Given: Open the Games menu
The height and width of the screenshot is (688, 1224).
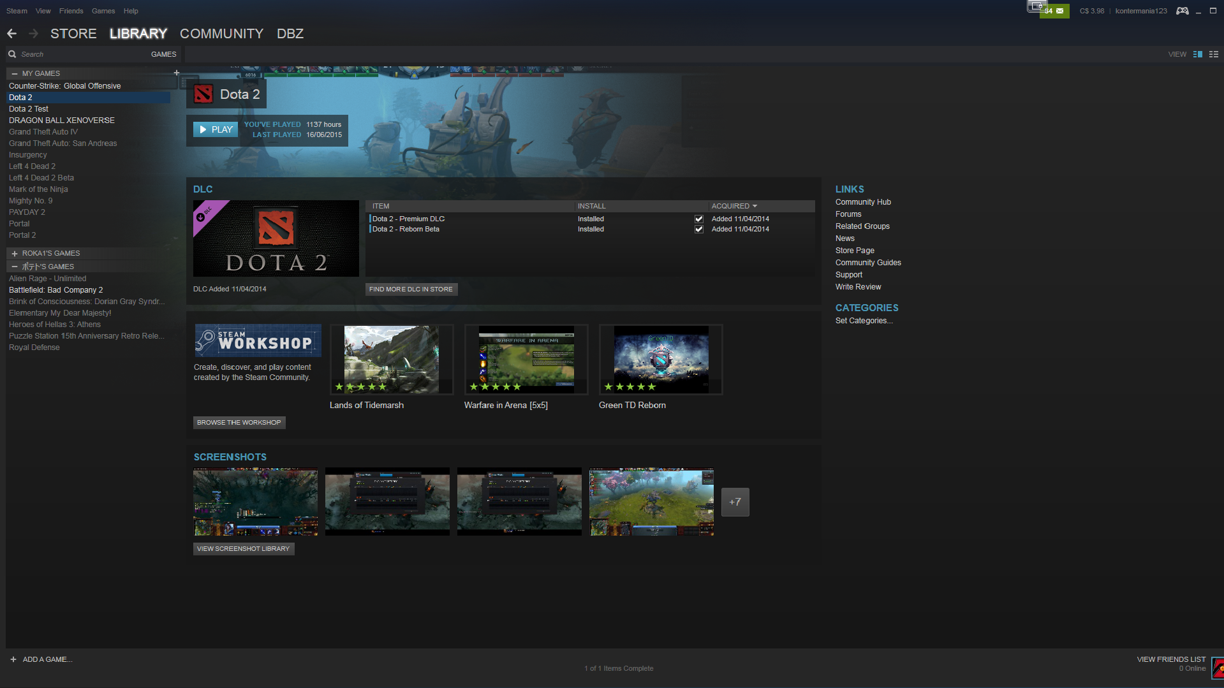Looking at the screenshot, I should [103, 11].
